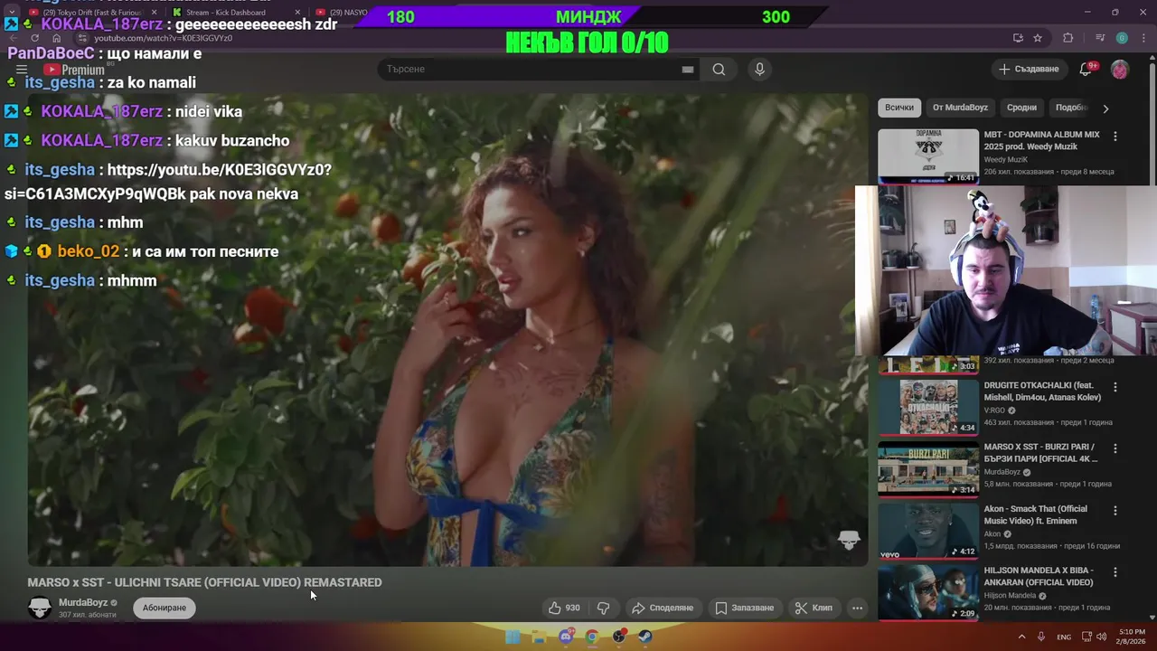Open options for HILJSON MANDELA ANKARAN video

click(1115, 571)
